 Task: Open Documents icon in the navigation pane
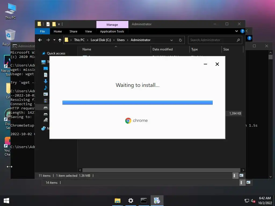[x=46, y=75]
